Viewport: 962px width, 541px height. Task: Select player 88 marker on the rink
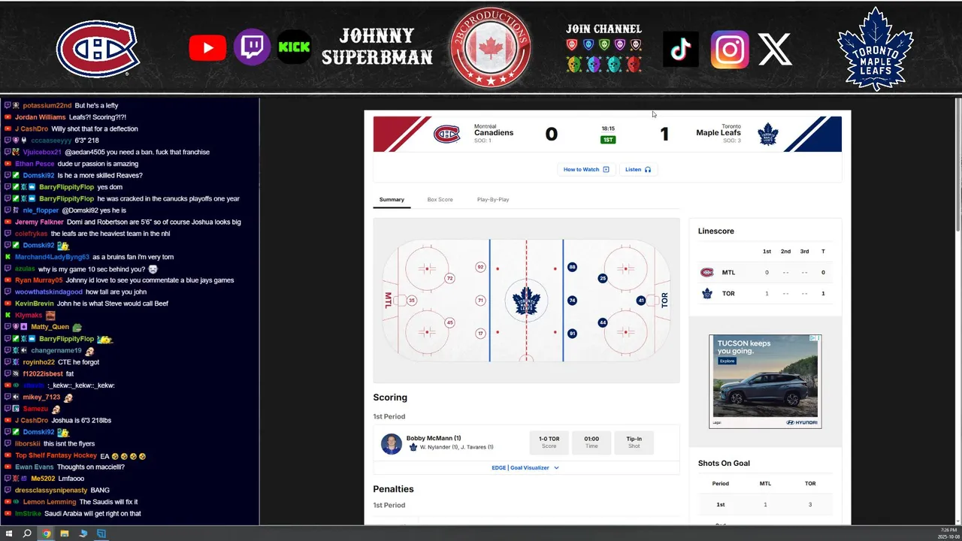572,267
